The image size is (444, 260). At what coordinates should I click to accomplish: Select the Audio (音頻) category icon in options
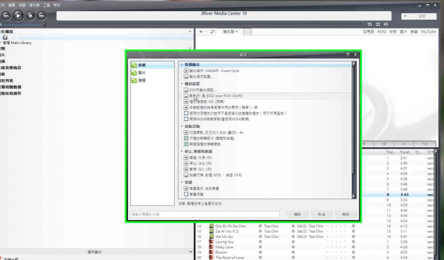click(x=134, y=65)
